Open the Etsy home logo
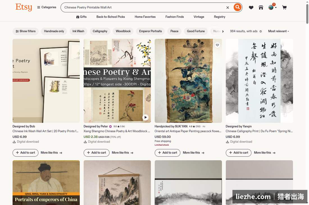 24,7
